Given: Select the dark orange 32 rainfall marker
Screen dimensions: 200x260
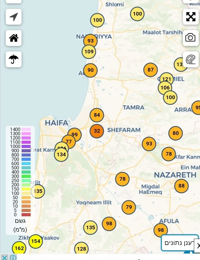Looking at the screenshot, I should 97,131.
